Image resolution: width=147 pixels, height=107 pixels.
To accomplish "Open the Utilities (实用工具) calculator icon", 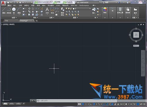I will (x=120, y=10).
